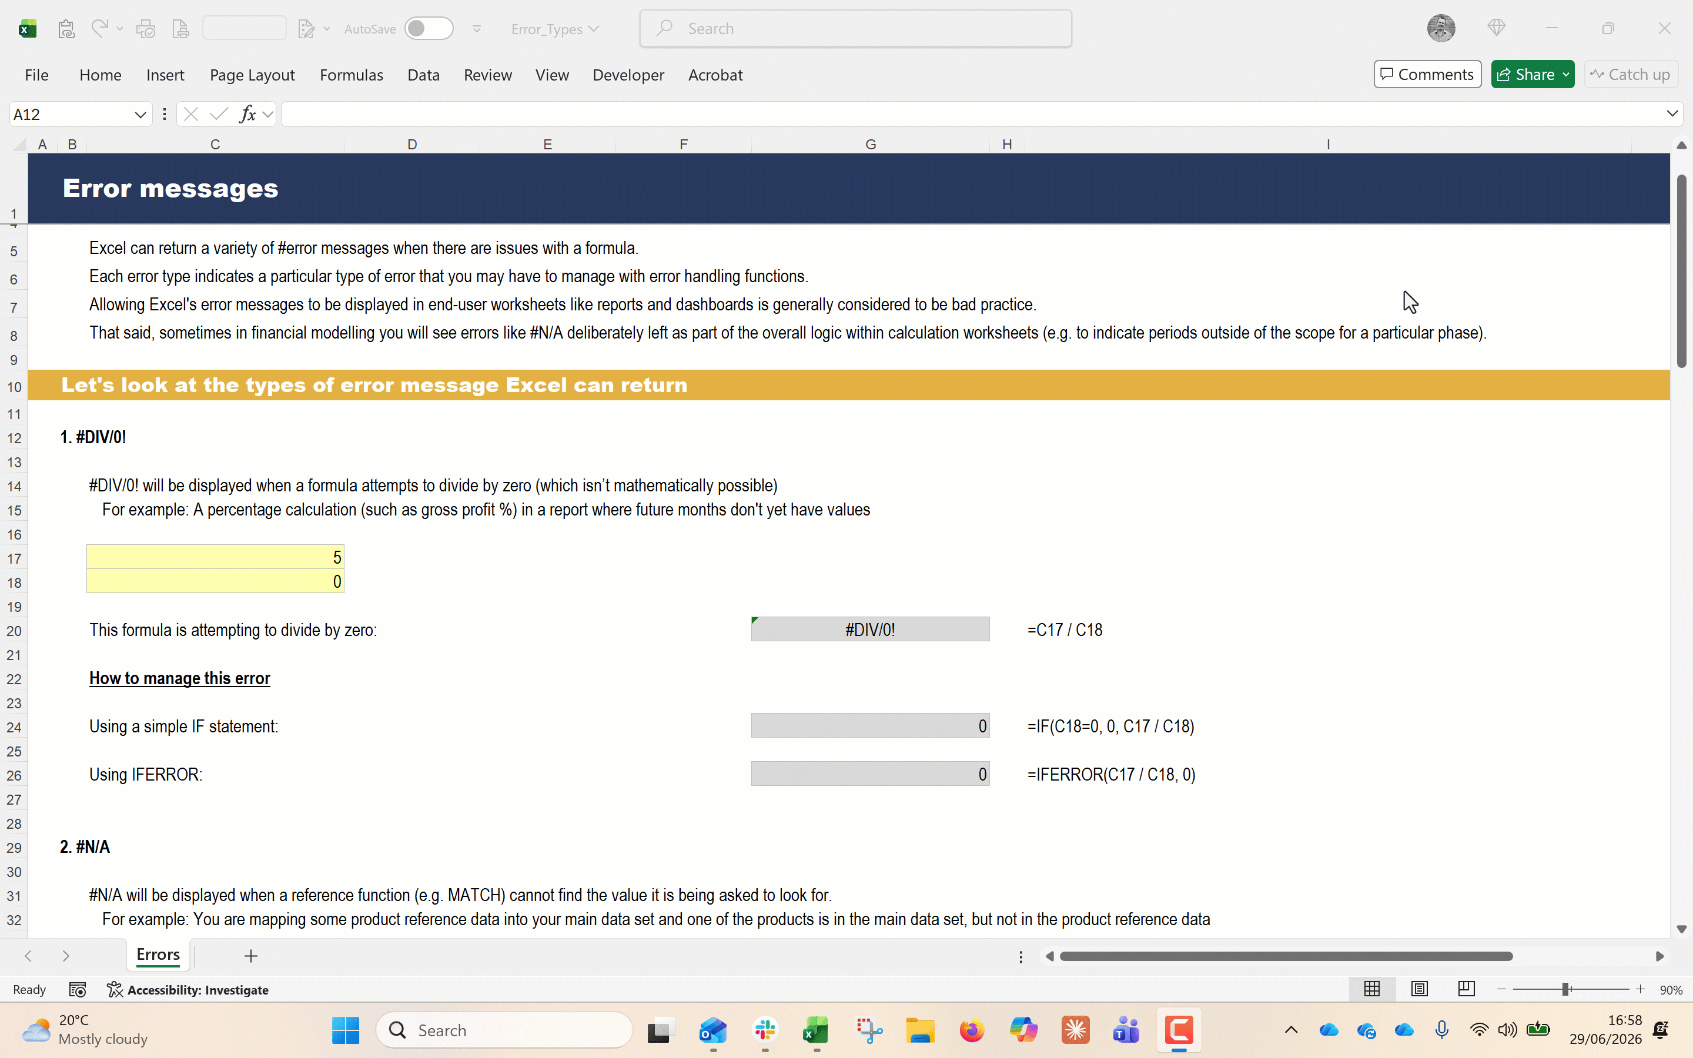
Task: Open the Review ribbon tab
Action: tap(487, 75)
